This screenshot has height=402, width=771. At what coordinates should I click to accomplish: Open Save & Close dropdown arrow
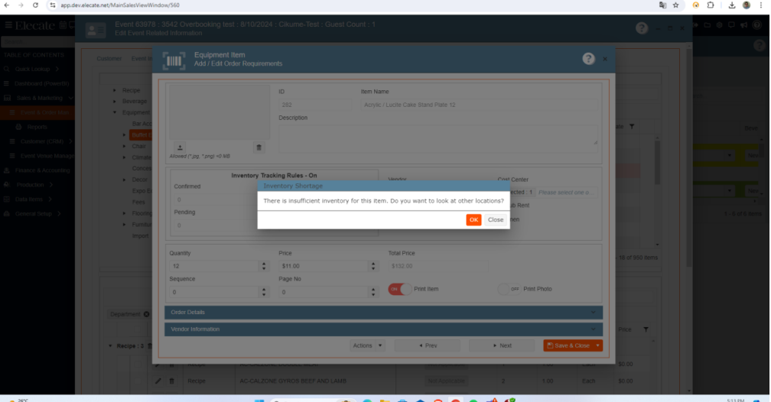coord(597,345)
